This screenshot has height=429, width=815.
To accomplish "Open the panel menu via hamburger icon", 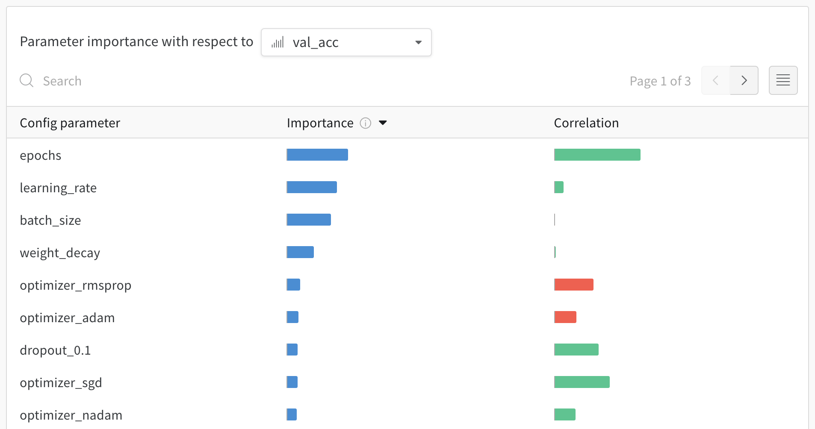I will [783, 80].
